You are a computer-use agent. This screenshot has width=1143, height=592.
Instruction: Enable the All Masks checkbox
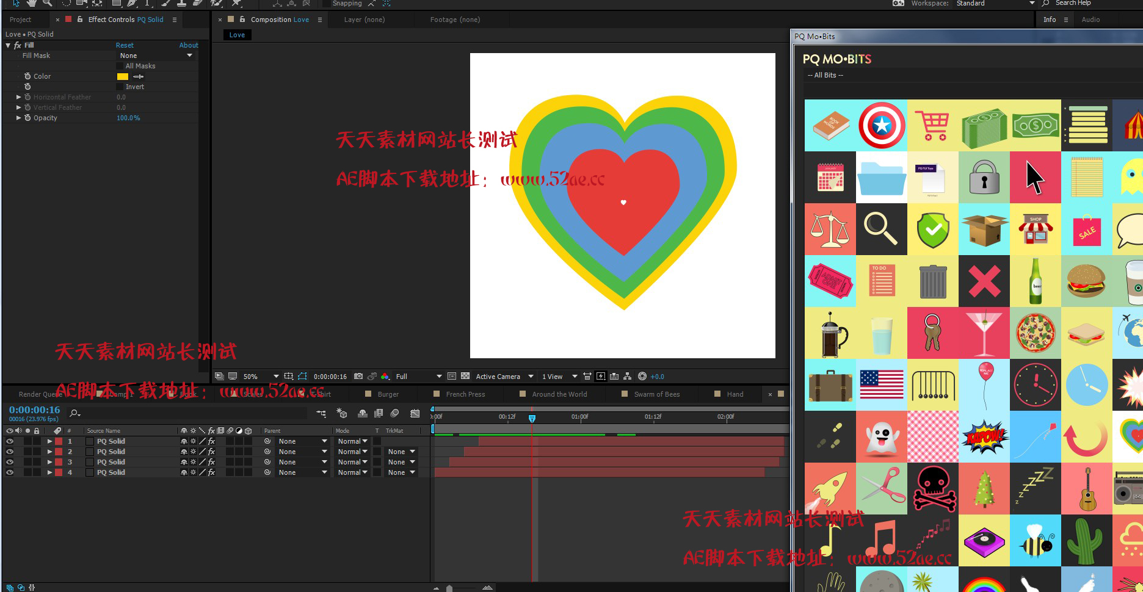(x=120, y=66)
